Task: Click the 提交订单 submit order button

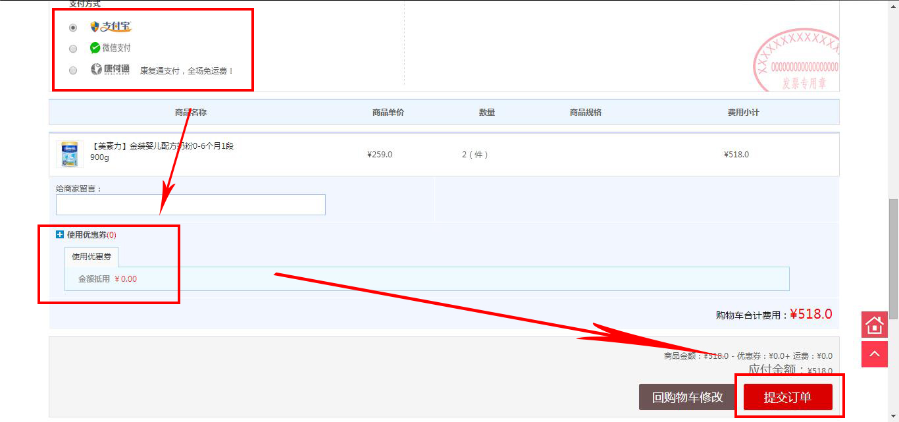Action: [x=788, y=397]
